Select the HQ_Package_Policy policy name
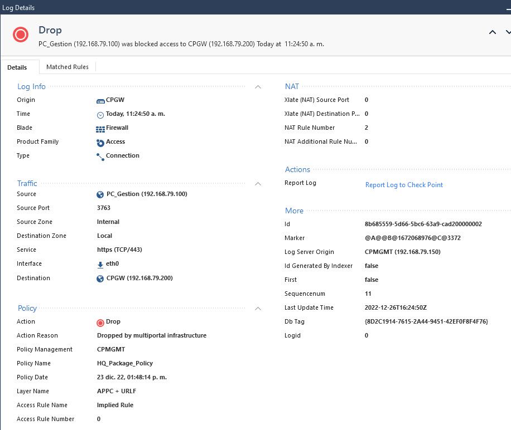This screenshot has height=430, width=511. [x=125, y=363]
